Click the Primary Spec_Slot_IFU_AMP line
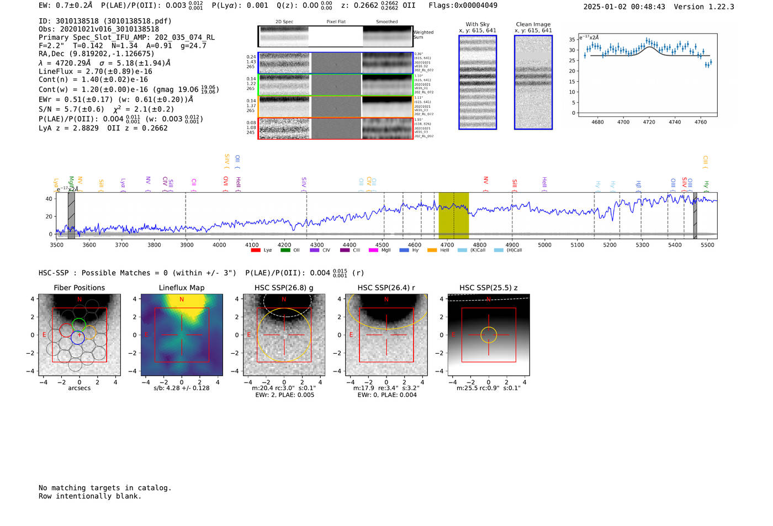Screen dimensions: 773x526 click(x=127, y=38)
